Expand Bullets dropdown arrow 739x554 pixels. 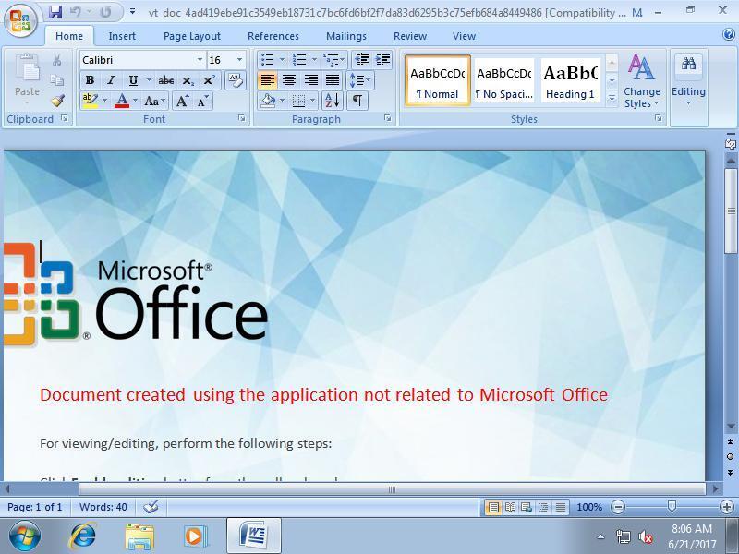point(283,60)
